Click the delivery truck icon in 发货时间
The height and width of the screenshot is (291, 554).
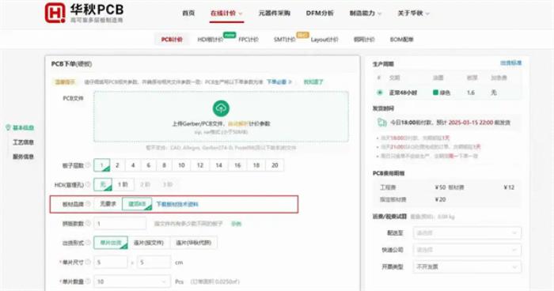(x=382, y=123)
